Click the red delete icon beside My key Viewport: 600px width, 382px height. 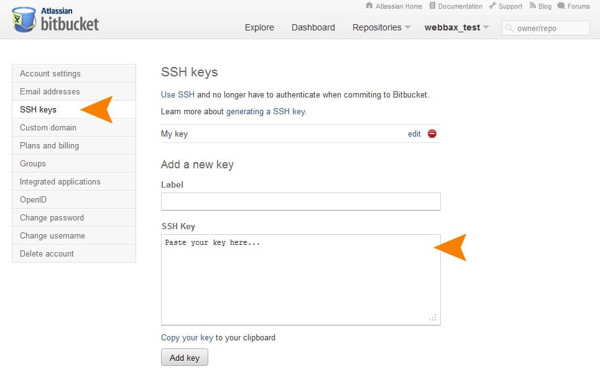tap(432, 134)
